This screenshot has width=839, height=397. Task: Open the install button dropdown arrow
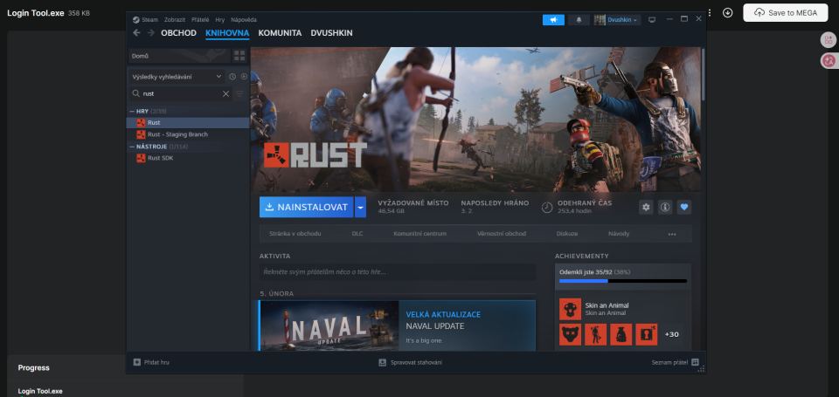click(361, 208)
